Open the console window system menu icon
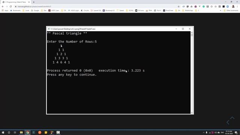The width and height of the screenshot is (240, 135). pyautogui.click(x=49, y=29)
